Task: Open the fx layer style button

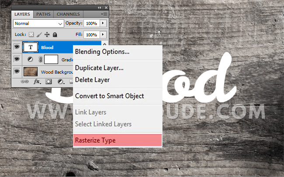Action: click(37, 81)
